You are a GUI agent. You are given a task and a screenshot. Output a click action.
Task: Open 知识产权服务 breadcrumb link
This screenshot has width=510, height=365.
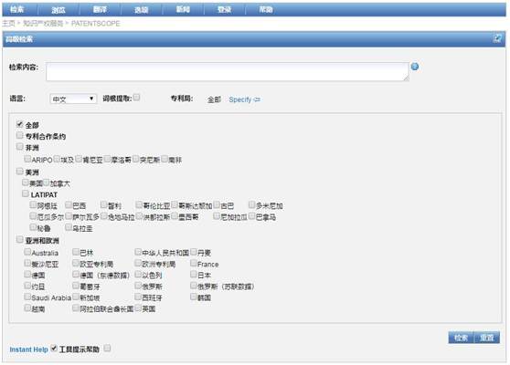pyautogui.click(x=43, y=24)
